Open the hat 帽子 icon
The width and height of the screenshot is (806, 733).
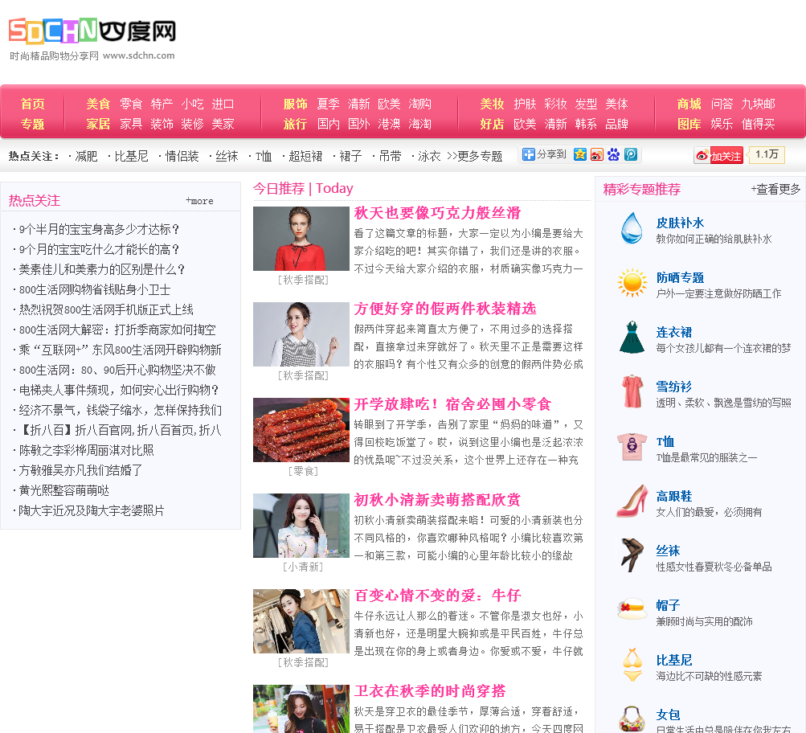pyautogui.click(x=632, y=610)
